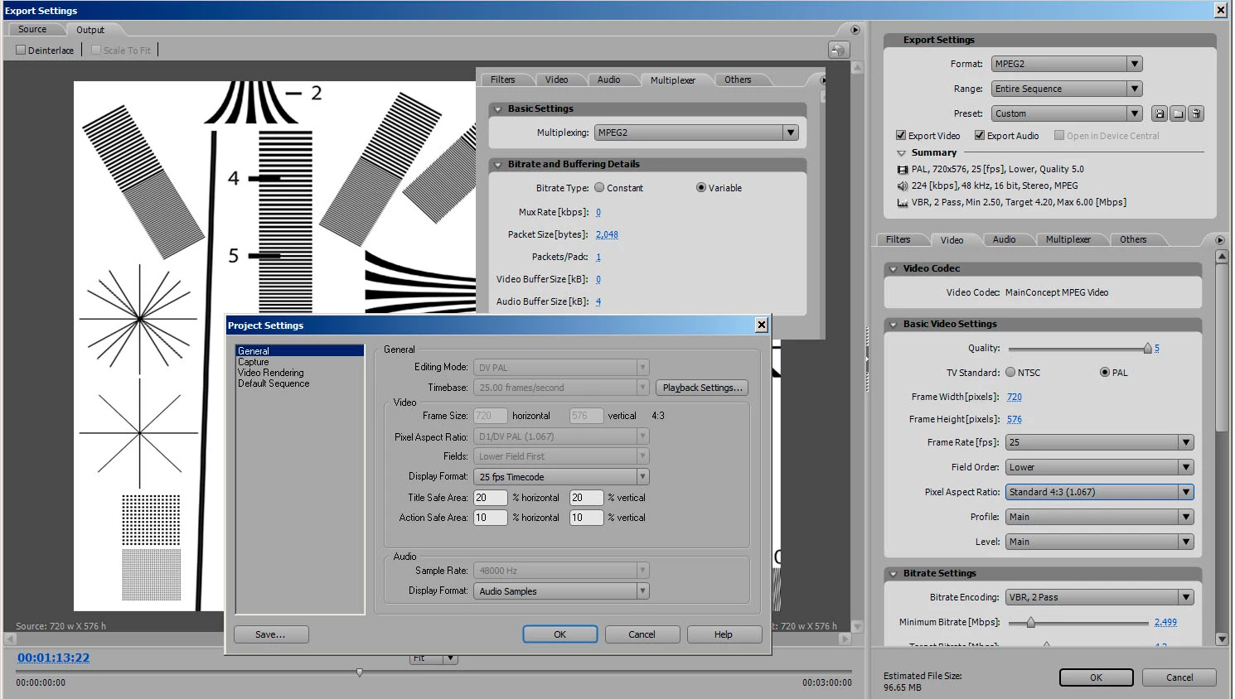Enable the Deinterlace checkbox
This screenshot has height=699, width=1235.
click(x=21, y=50)
